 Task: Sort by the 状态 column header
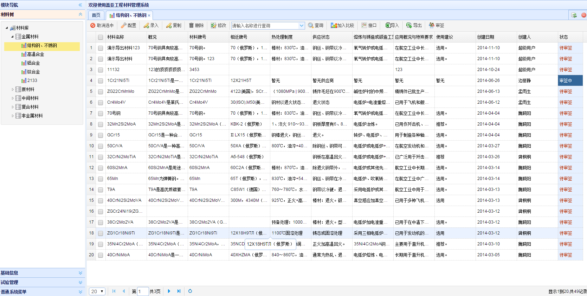(570, 37)
